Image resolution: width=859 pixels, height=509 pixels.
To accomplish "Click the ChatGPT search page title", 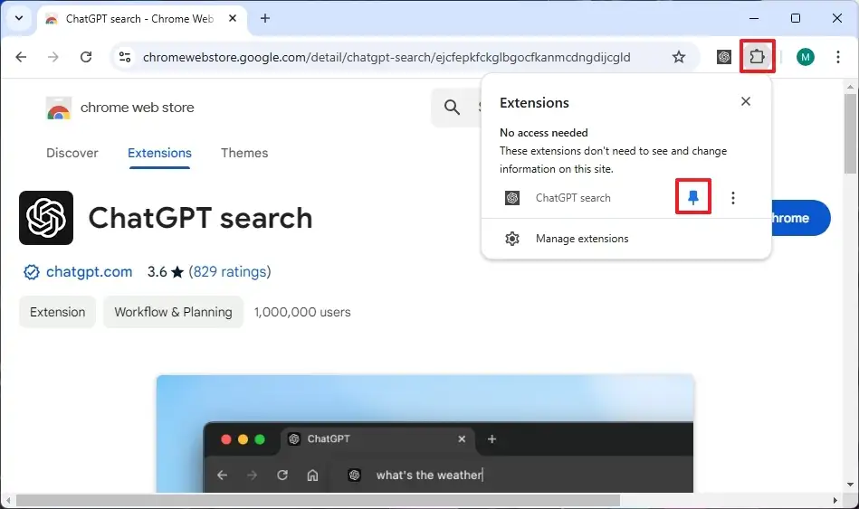I will pos(201,218).
